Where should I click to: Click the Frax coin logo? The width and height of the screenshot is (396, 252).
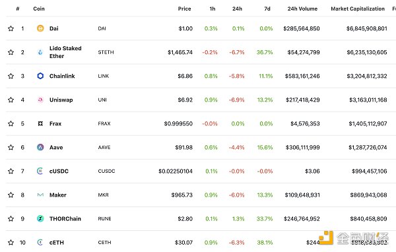pyautogui.click(x=40, y=123)
